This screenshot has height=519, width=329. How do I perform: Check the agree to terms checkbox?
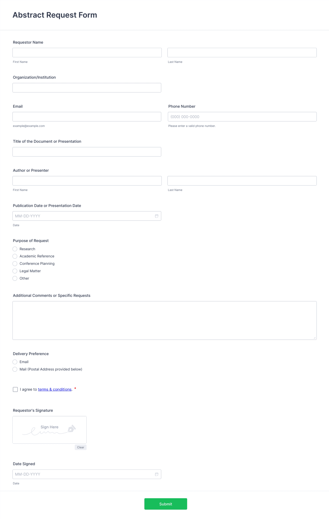15,389
